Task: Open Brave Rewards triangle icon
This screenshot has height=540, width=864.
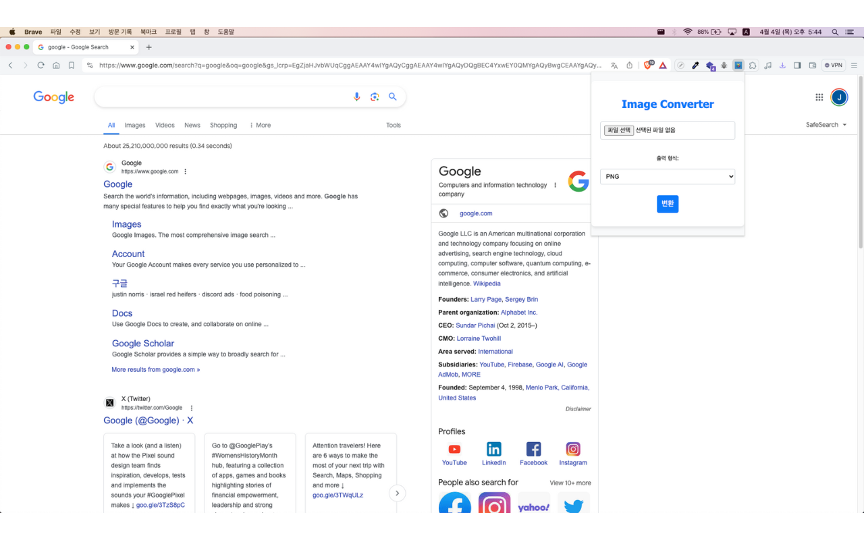Action: 663,65
